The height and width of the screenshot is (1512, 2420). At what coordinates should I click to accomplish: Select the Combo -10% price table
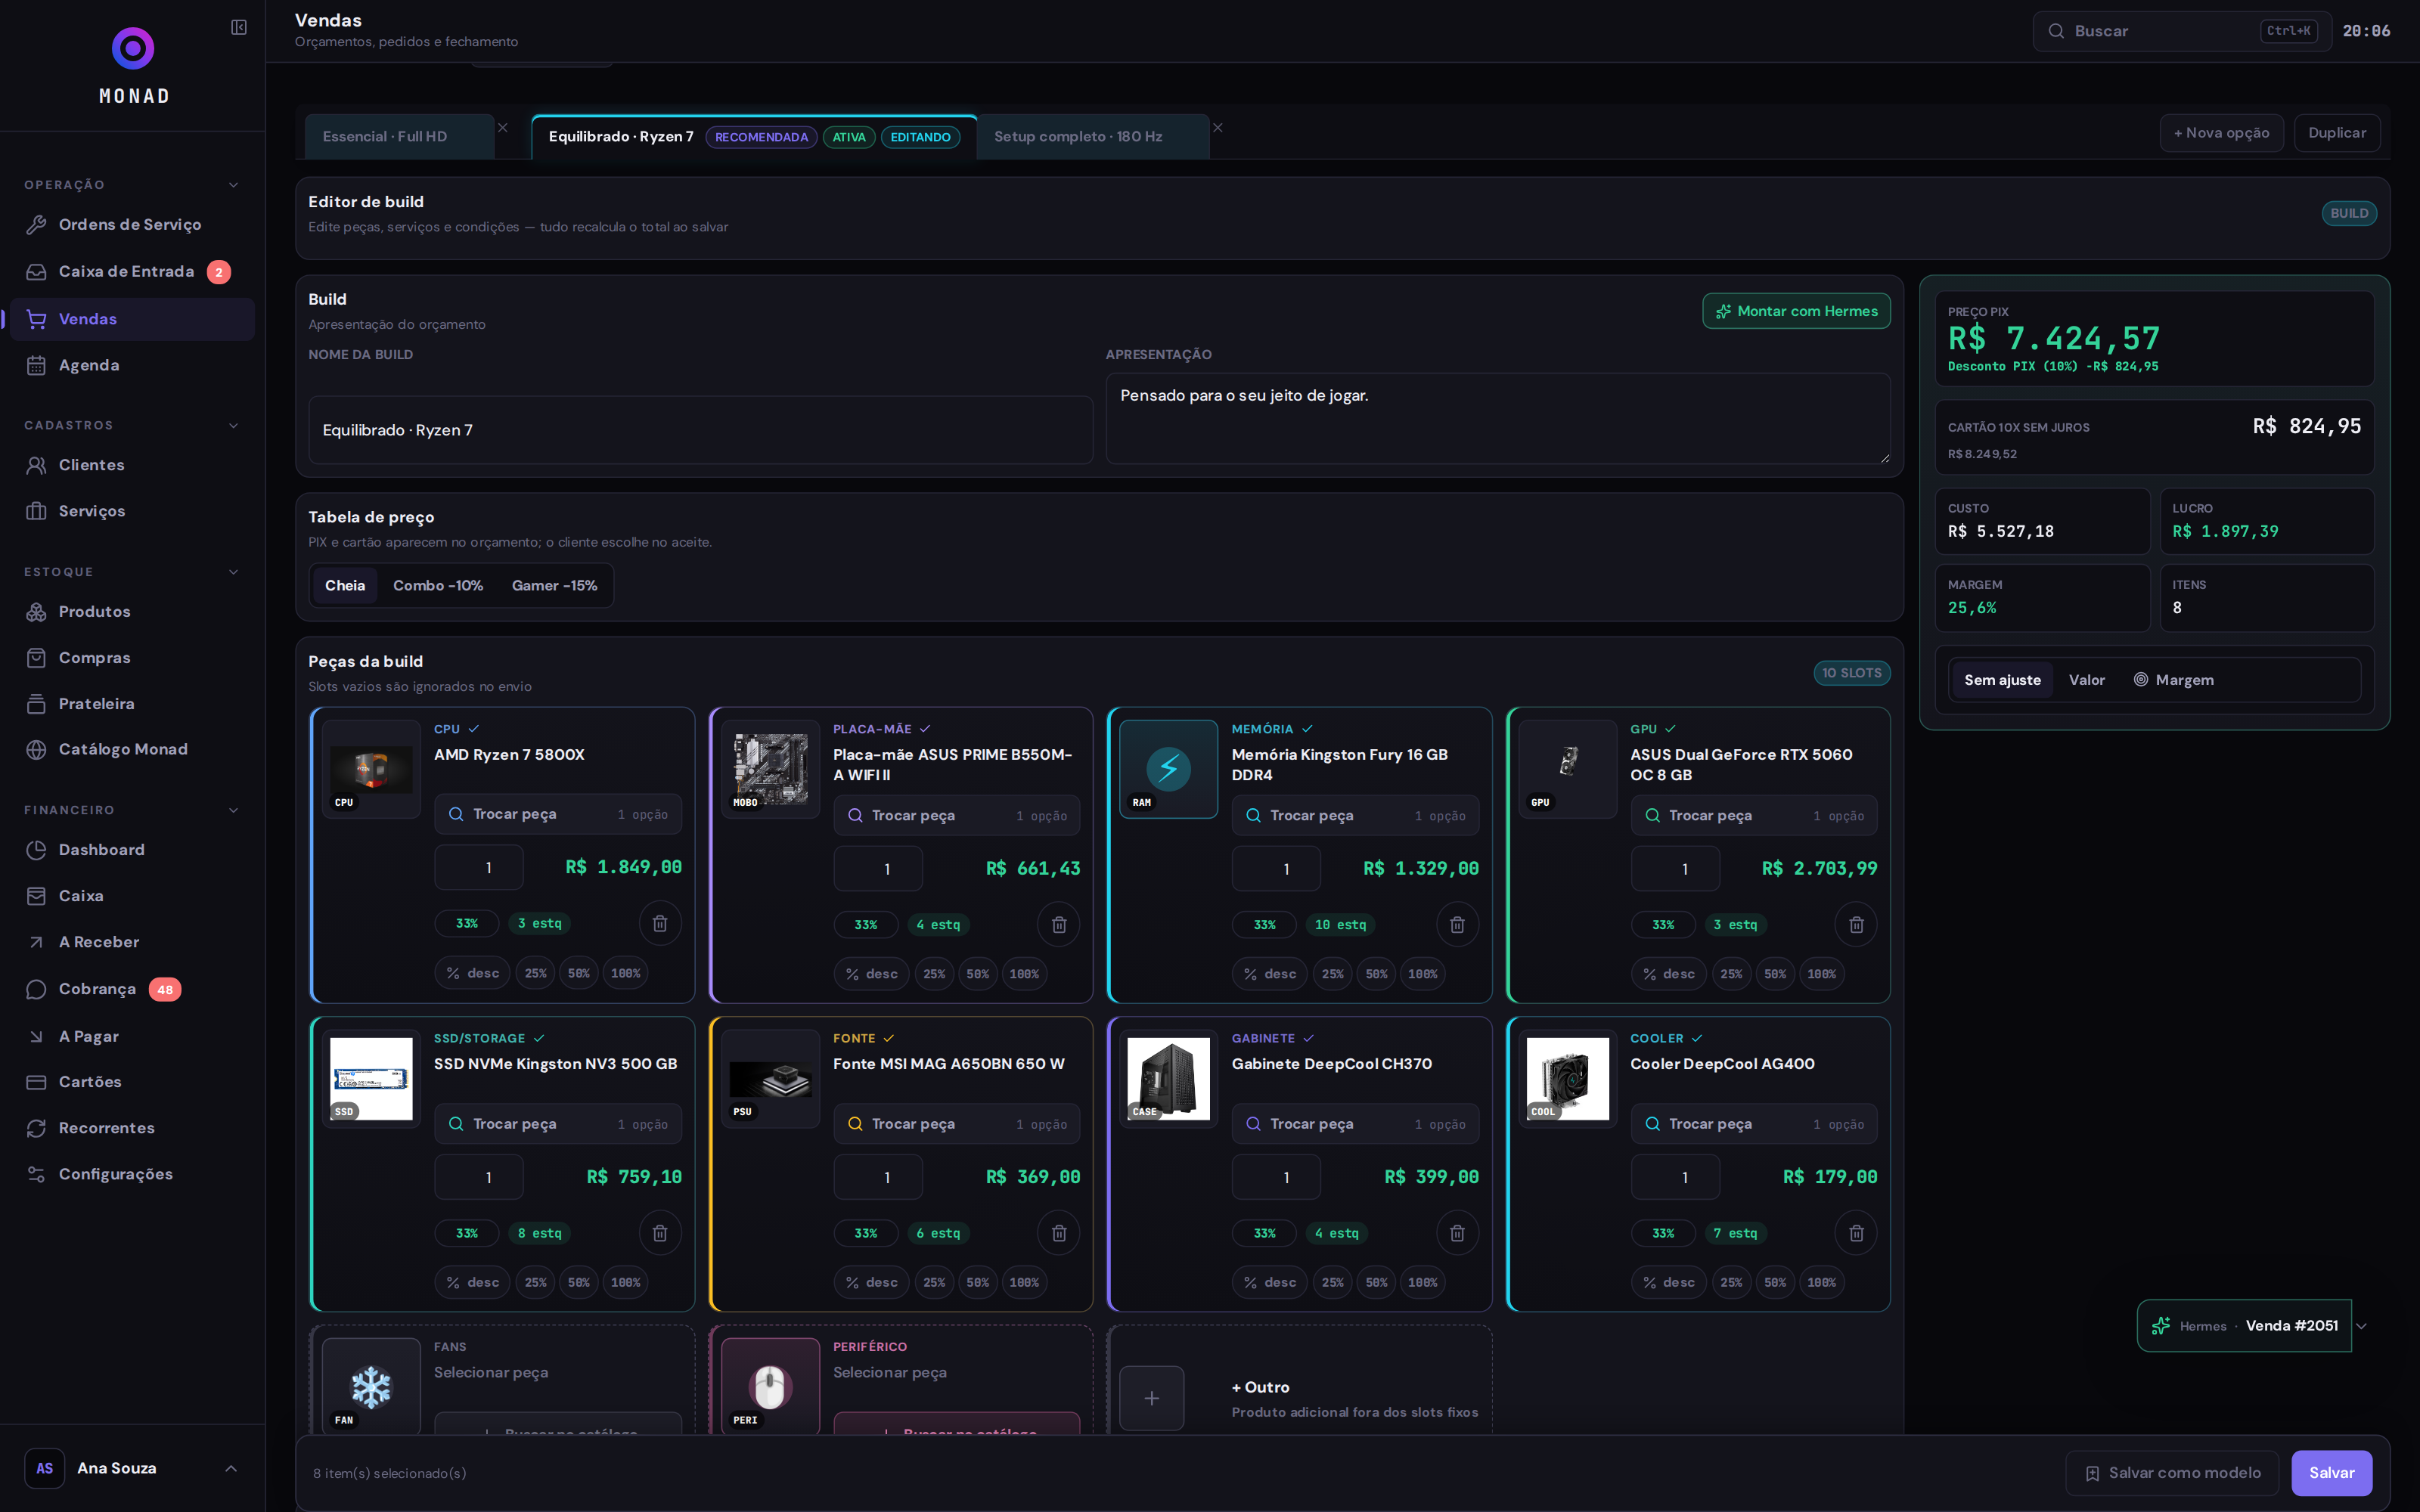point(438,585)
